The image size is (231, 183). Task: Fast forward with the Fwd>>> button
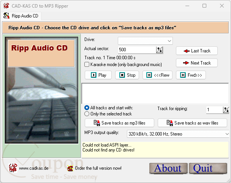[x=191, y=75]
